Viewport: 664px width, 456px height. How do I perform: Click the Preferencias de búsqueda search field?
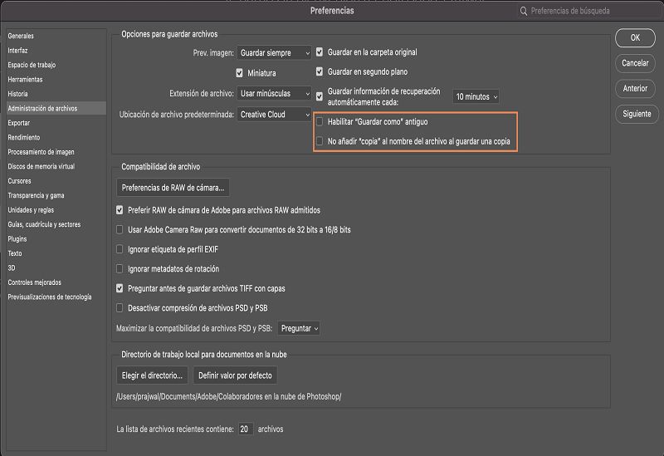pos(588,11)
